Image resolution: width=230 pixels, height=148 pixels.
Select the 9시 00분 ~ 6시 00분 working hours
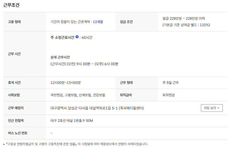pos(84,64)
